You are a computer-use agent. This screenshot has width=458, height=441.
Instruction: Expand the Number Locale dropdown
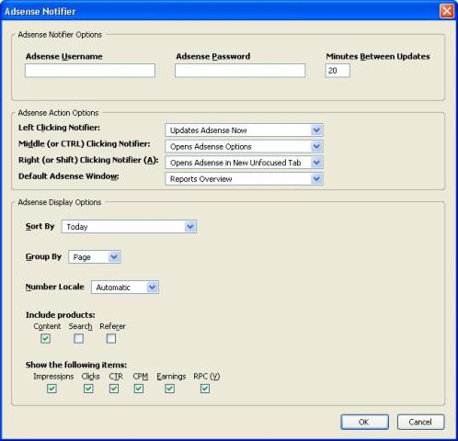(x=125, y=288)
